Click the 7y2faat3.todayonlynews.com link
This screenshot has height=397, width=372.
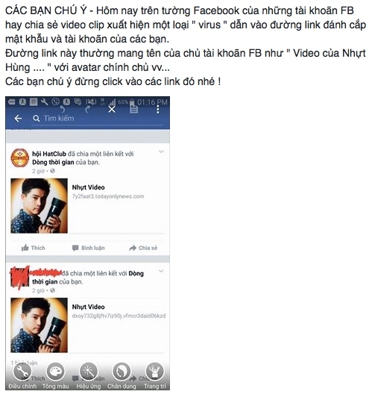[x=108, y=196]
